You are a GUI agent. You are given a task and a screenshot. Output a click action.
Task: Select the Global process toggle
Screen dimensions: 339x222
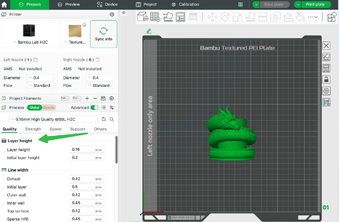(x=34, y=108)
